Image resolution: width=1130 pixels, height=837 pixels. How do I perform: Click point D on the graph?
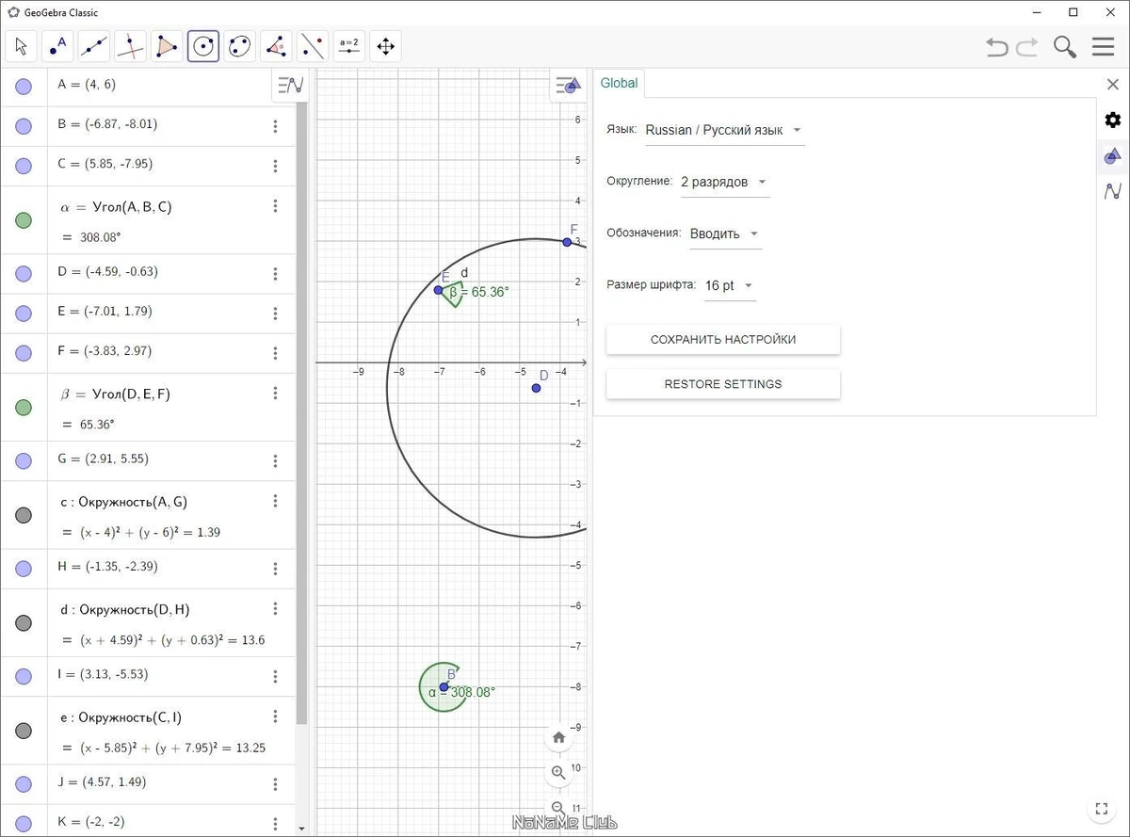click(x=536, y=388)
